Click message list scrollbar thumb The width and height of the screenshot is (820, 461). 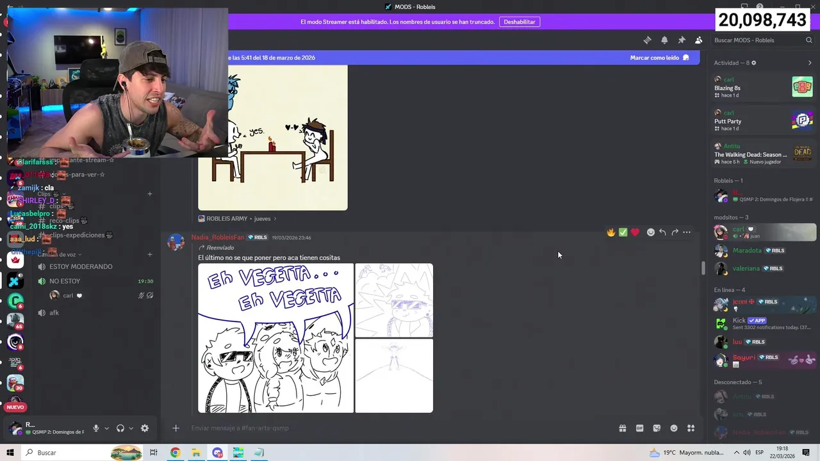pyautogui.click(x=703, y=268)
